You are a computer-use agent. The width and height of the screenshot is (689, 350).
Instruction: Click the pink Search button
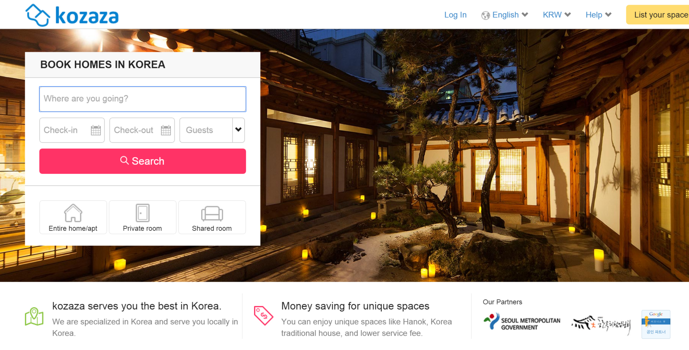click(x=142, y=161)
